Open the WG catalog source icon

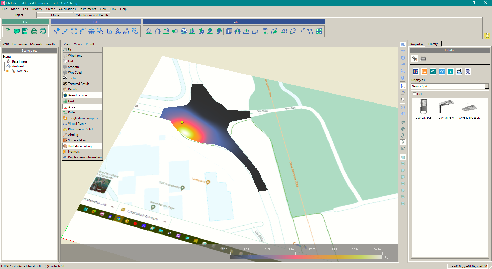pos(433,71)
